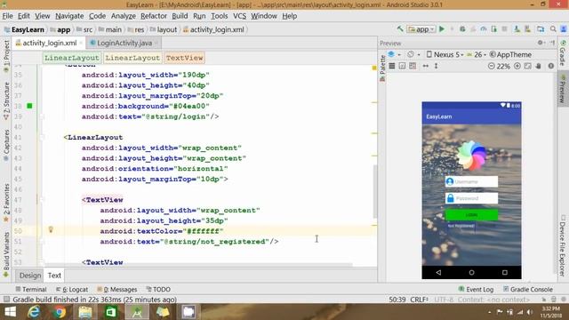The height and width of the screenshot is (320, 569).
Task: Toggle the checkmark icon in preview toolbar
Action: pyautogui.click(x=402, y=66)
